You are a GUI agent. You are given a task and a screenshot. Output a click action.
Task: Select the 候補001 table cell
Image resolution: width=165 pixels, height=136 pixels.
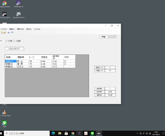11,61
